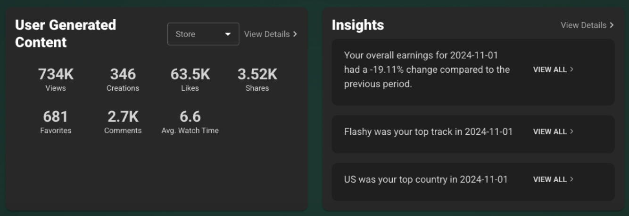Select the 3.52K Shares statistic
Image resolution: width=629 pixels, height=216 pixels.
point(257,79)
